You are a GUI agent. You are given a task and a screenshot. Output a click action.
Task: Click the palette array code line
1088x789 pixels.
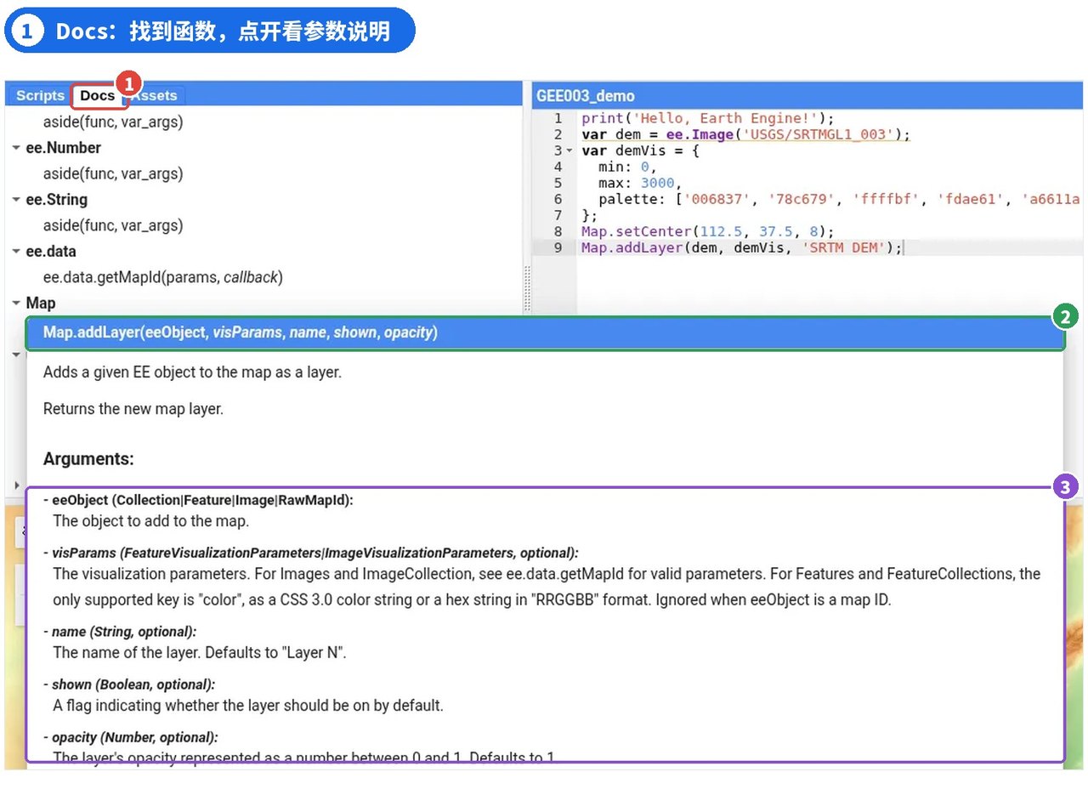pos(838,199)
